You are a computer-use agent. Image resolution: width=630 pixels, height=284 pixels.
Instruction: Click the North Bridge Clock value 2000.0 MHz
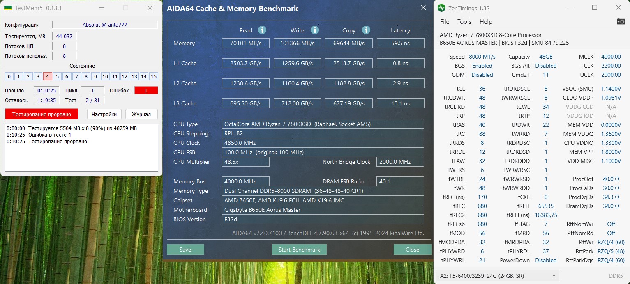400,162
